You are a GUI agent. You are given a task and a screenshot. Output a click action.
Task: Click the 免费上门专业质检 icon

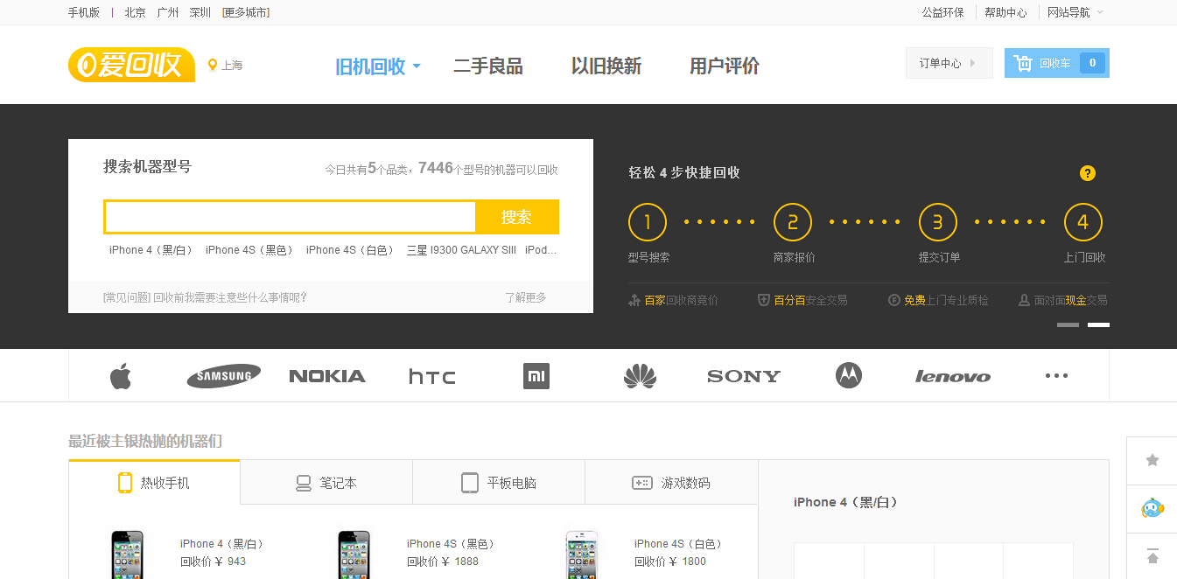[894, 300]
